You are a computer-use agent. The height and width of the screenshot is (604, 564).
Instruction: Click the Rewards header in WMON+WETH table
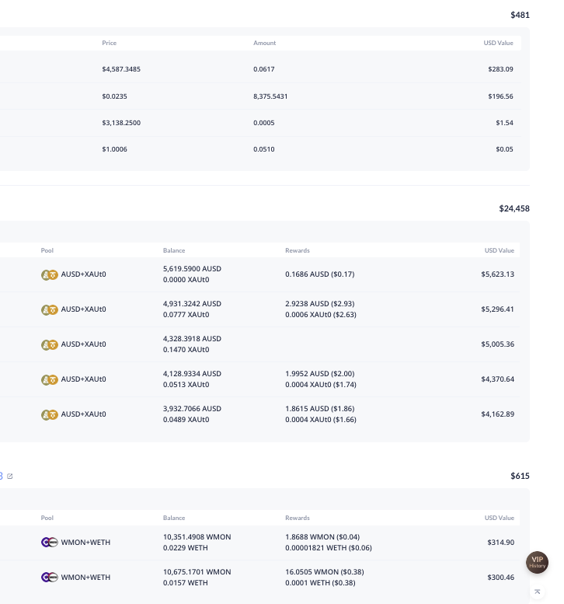click(x=298, y=518)
